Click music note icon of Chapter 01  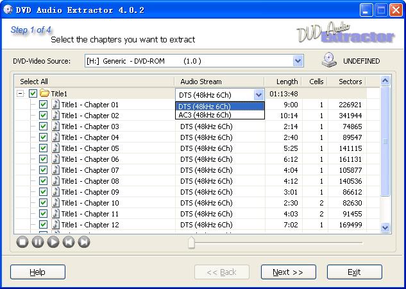[55, 105]
